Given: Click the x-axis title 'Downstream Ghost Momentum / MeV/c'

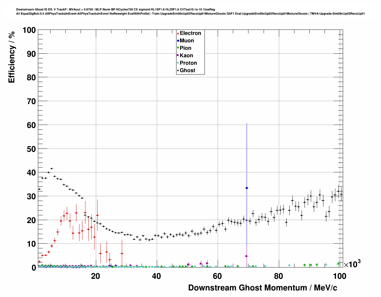Looking at the screenshot, I should tap(263, 288).
